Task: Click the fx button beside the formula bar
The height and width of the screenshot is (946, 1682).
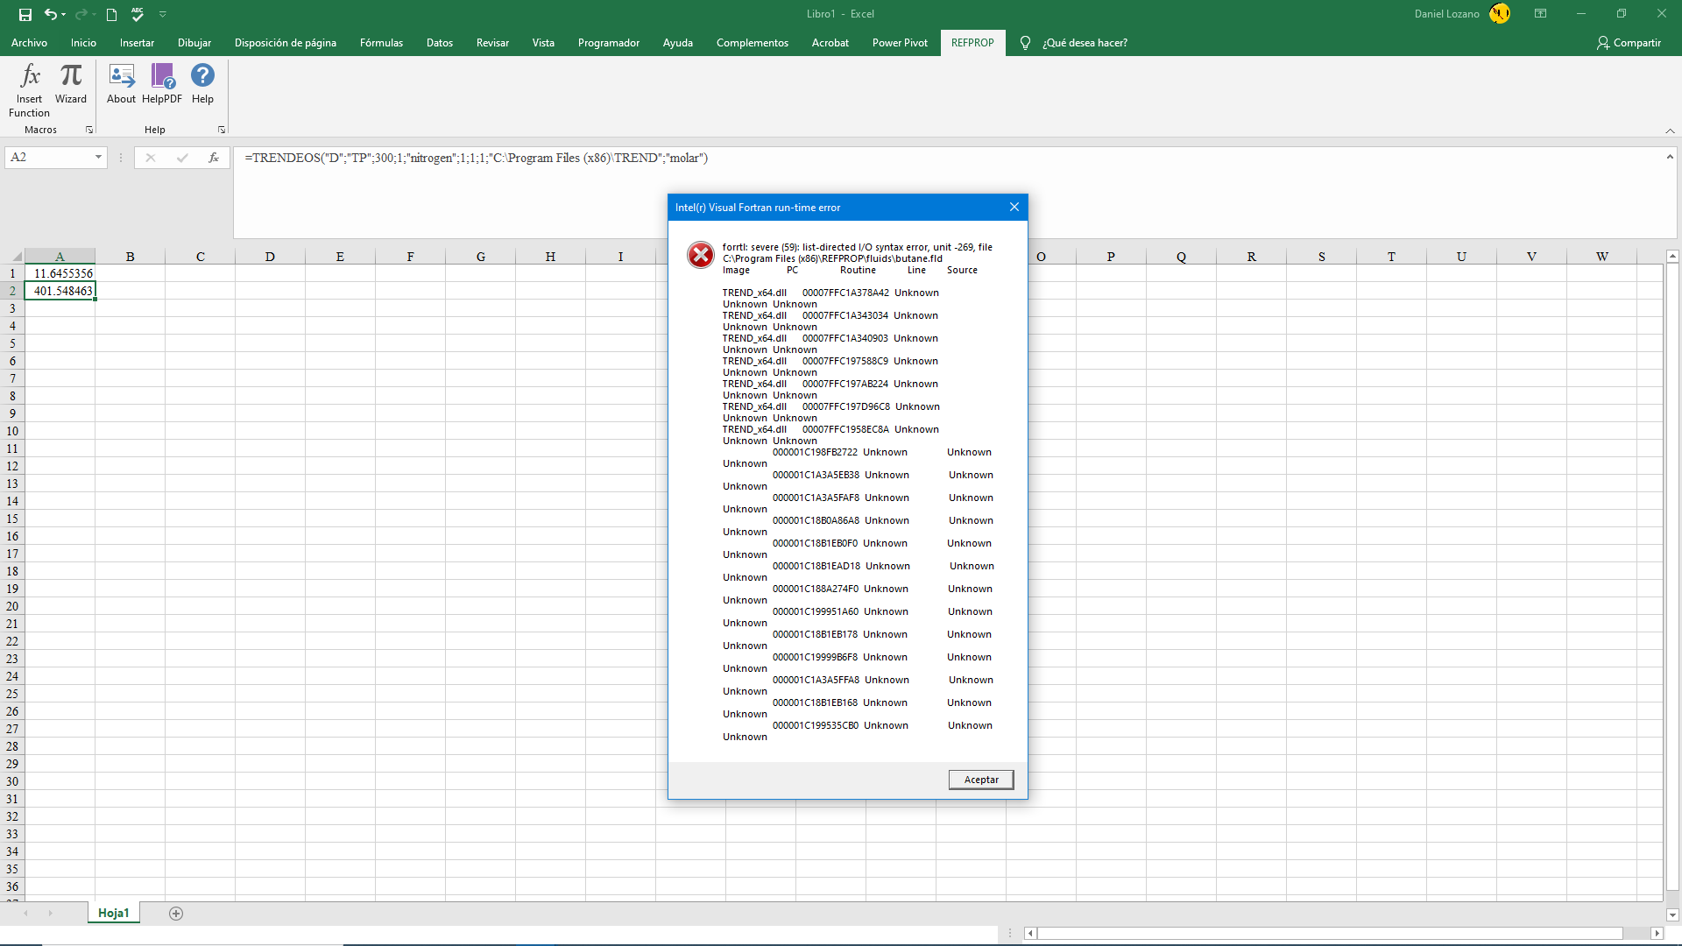Action: 213,158
